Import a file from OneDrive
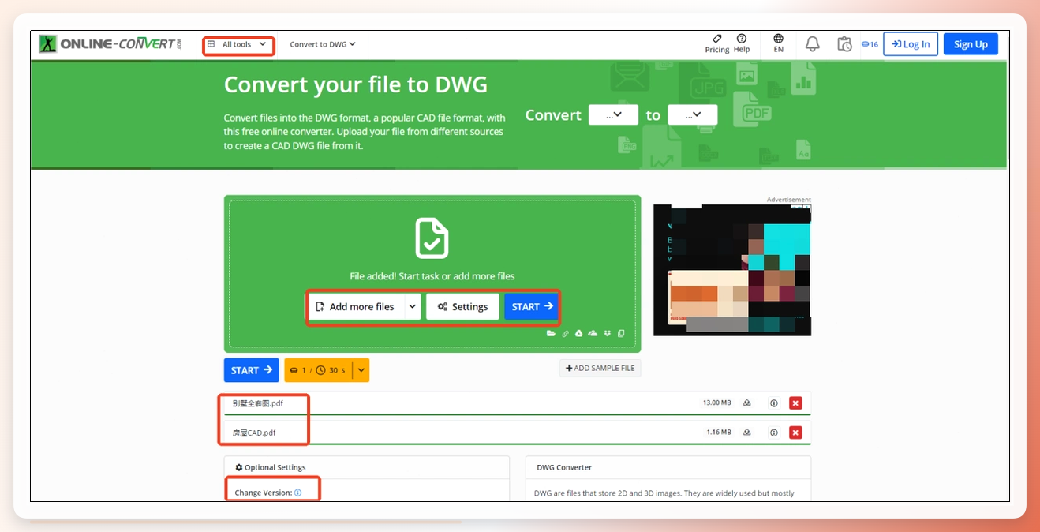 [x=593, y=334]
